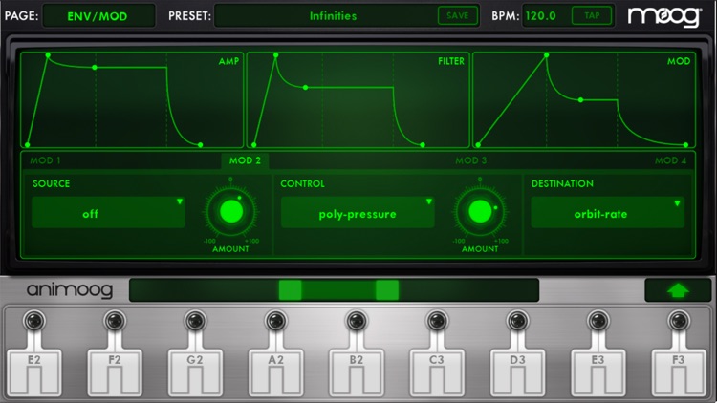Viewport: 717px width, 403px height.
Task: Tap tempo with the TAP button
Action: 592,15
